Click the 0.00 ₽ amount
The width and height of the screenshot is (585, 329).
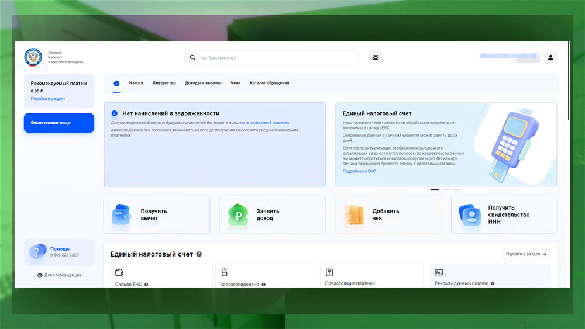click(37, 91)
